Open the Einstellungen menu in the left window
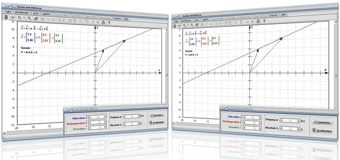 [22, 12]
